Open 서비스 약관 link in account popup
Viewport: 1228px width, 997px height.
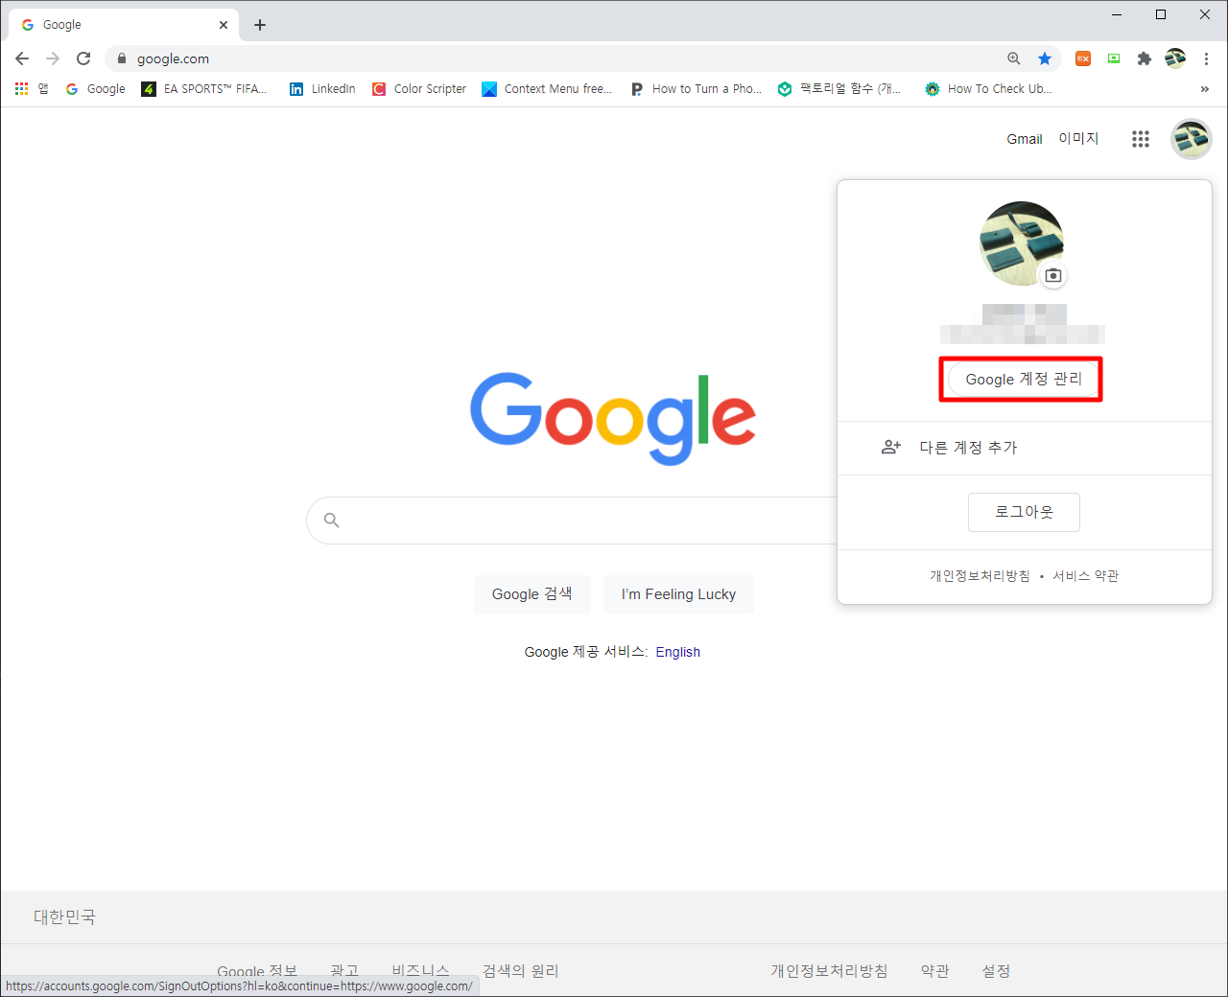(x=1086, y=576)
